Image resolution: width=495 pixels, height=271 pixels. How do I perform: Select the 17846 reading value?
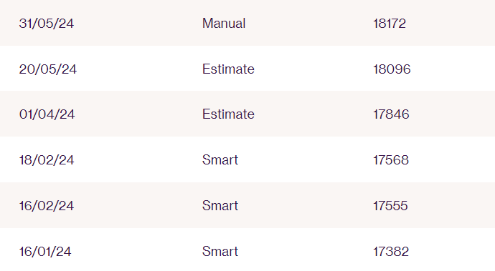[391, 114]
